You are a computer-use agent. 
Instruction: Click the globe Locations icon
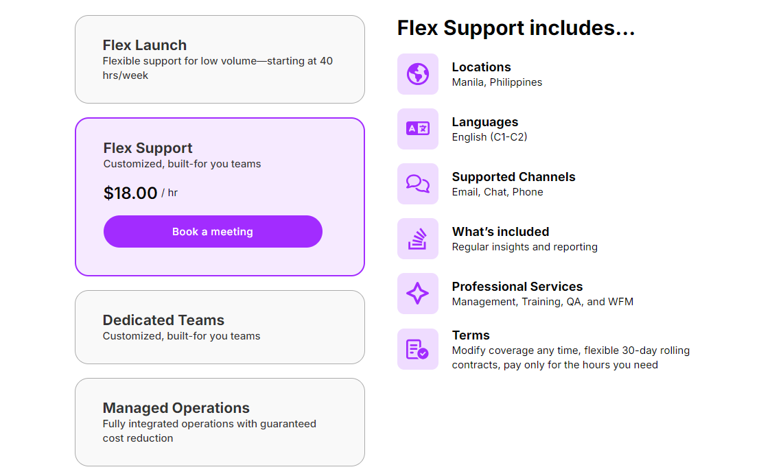coord(418,74)
